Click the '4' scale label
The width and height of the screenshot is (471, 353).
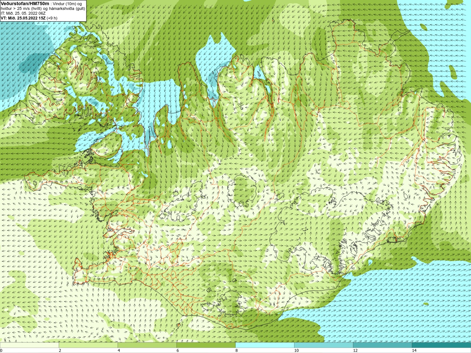point(119,350)
